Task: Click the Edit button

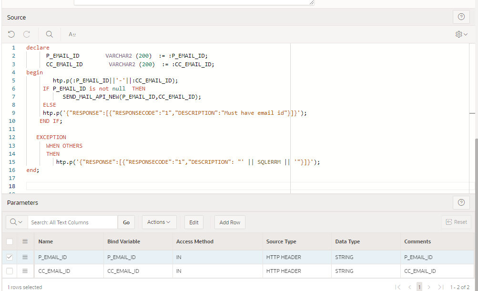Action: pos(193,222)
